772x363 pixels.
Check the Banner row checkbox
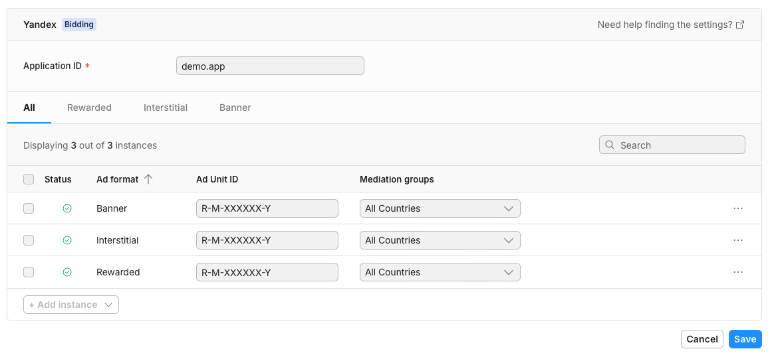point(29,208)
